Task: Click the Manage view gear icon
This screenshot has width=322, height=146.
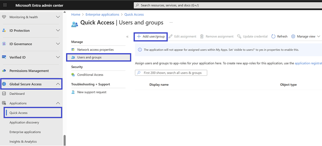Action: point(293,36)
